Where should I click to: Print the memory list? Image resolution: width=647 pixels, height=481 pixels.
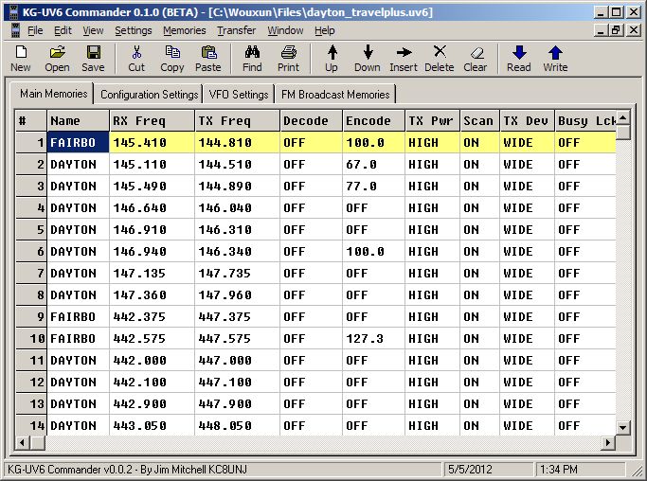pos(289,58)
